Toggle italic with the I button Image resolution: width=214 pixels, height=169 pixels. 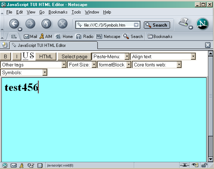[x=17, y=56]
